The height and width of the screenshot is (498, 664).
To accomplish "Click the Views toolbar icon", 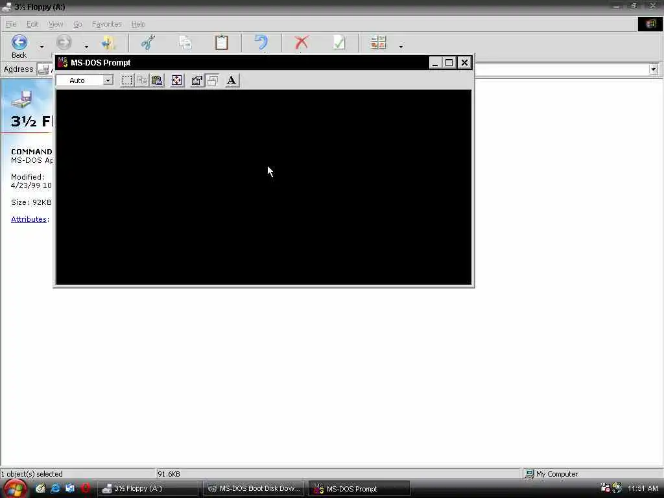I will coord(378,43).
